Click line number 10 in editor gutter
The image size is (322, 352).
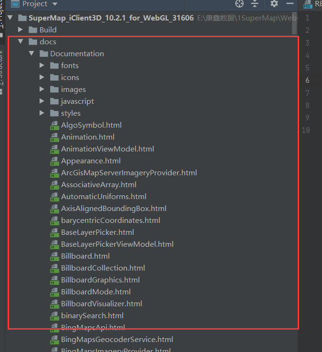pyautogui.click(x=306, y=130)
